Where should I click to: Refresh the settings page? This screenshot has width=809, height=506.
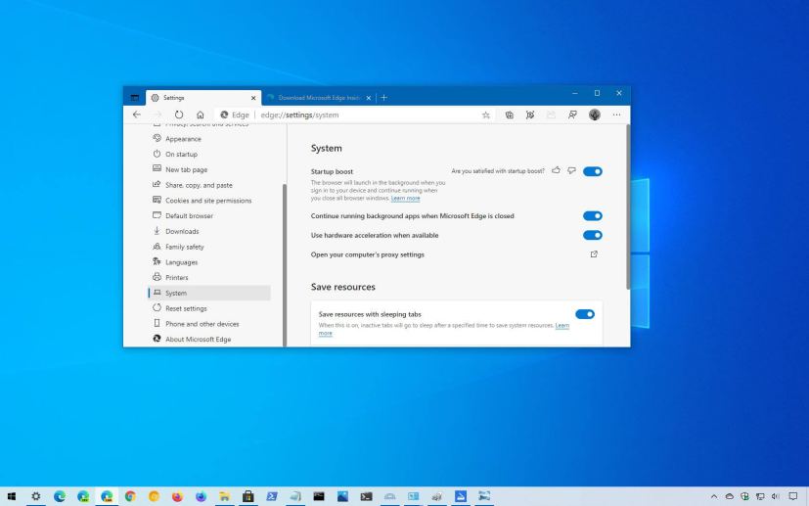pos(178,115)
